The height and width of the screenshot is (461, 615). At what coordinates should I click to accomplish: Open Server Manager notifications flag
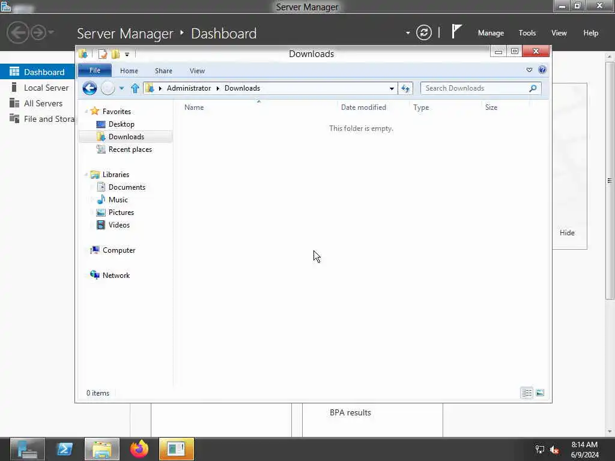click(456, 31)
